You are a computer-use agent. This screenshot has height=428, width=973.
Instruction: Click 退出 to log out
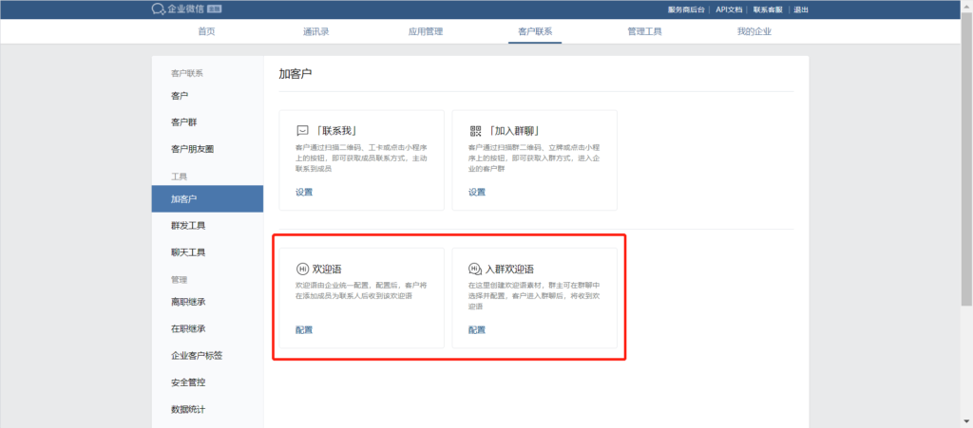(x=800, y=9)
